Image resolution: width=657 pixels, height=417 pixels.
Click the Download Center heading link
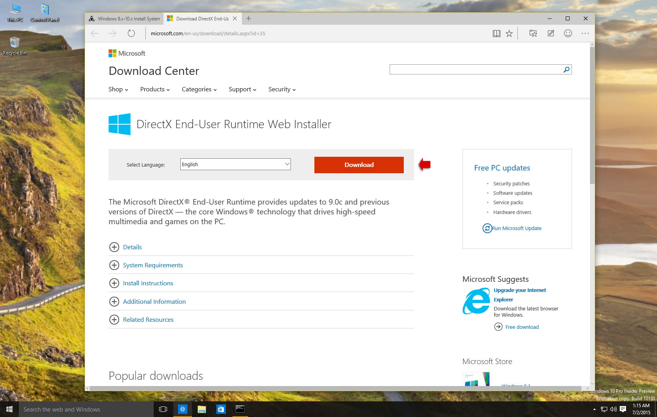coord(154,71)
